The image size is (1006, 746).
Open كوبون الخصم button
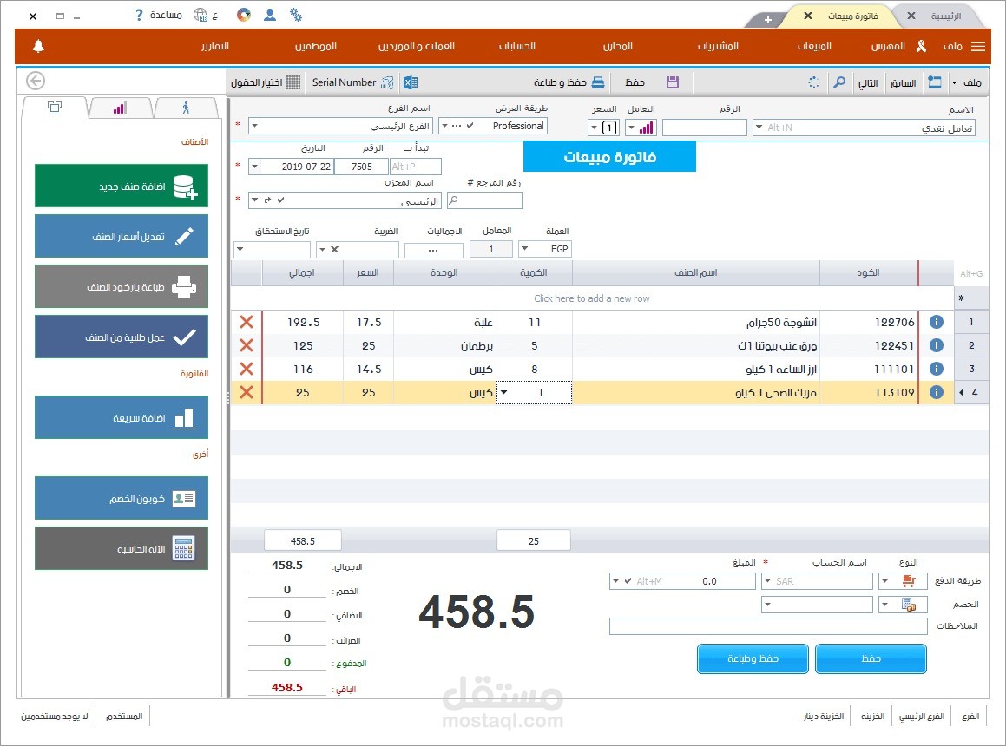122,499
